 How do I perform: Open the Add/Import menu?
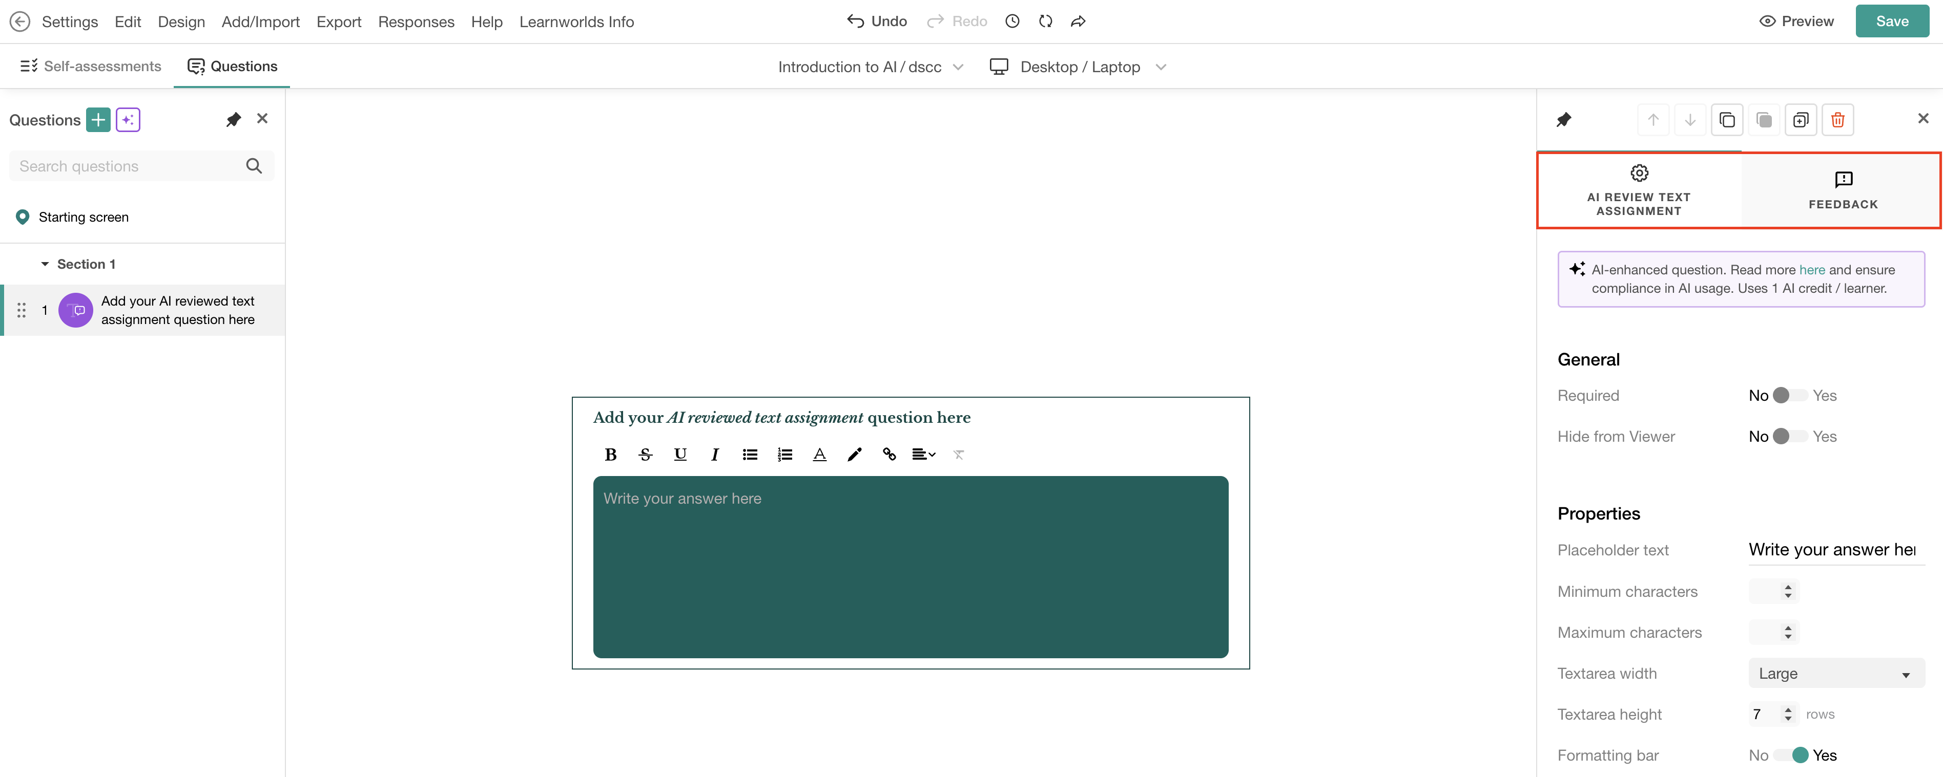tap(260, 22)
